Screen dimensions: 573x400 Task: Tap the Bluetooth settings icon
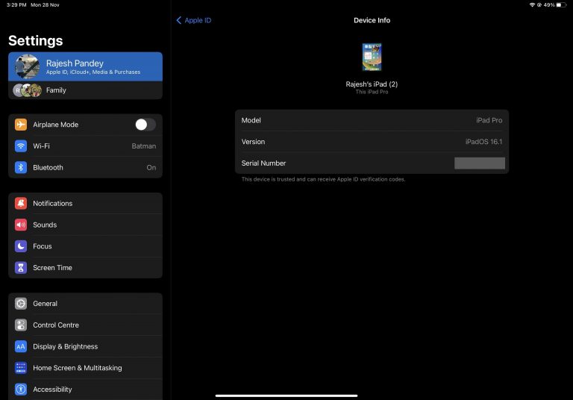click(x=21, y=167)
